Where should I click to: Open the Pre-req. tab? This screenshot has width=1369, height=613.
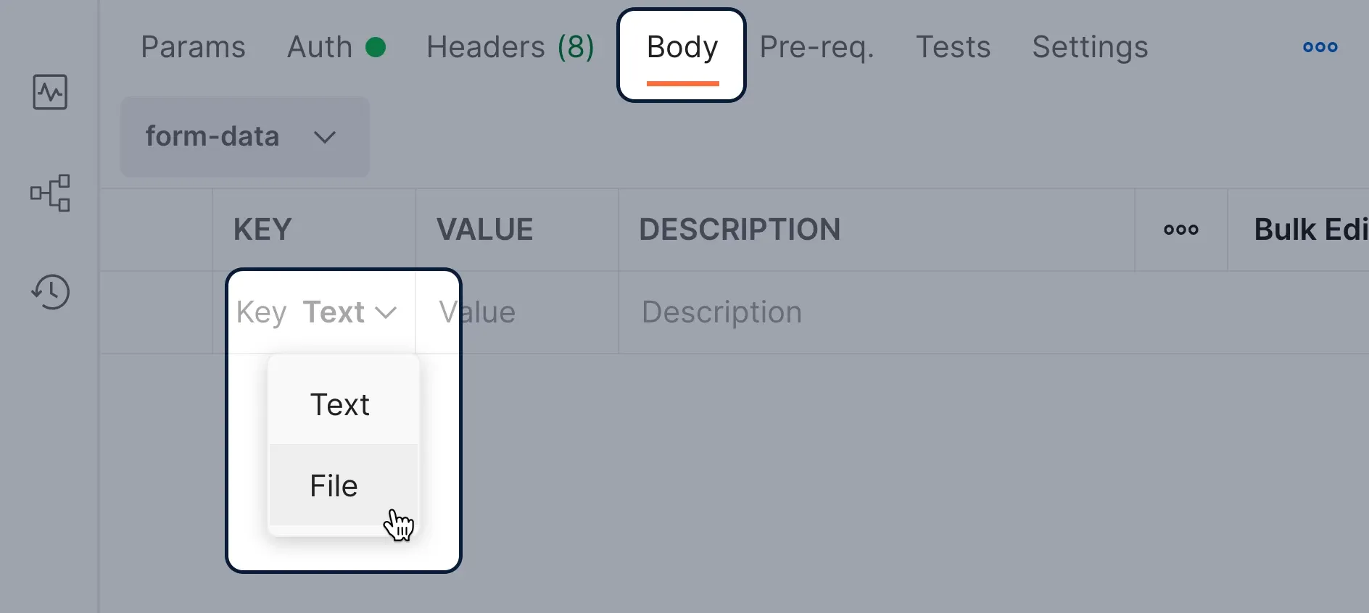(816, 48)
